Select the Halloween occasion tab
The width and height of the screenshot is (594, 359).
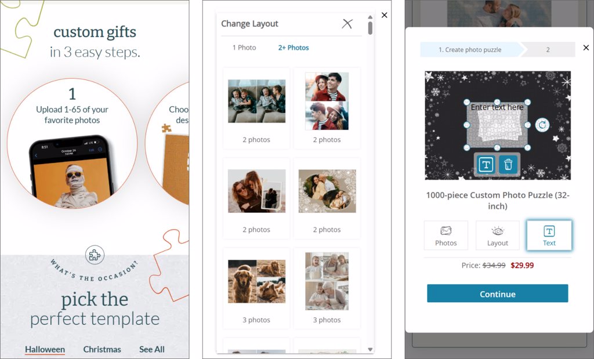(x=45, y=350)
